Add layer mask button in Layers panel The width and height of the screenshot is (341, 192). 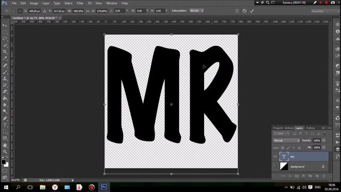click(297, 176)
